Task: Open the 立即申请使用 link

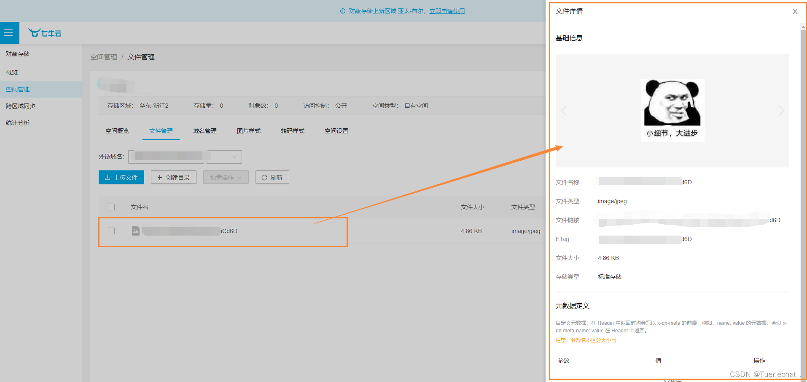Action: click(x=447, y=11)
